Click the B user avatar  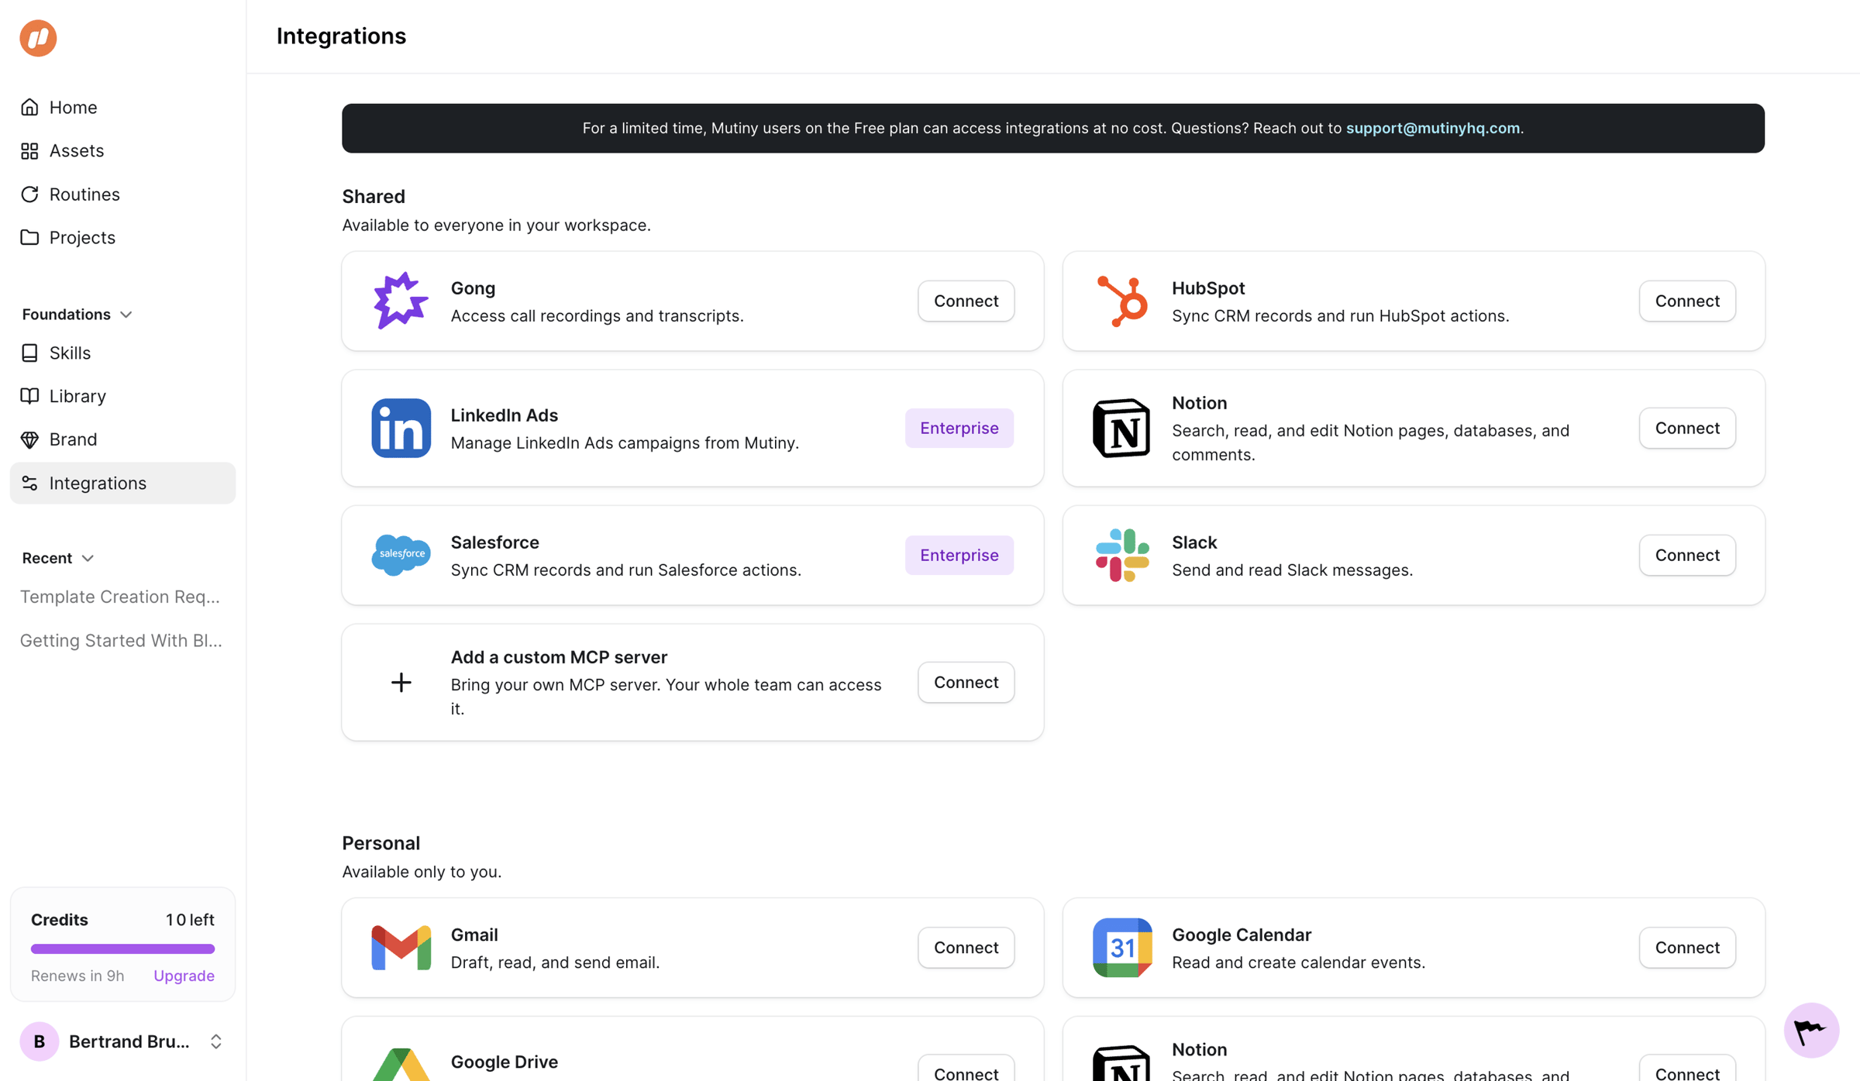coord(40,1041)
